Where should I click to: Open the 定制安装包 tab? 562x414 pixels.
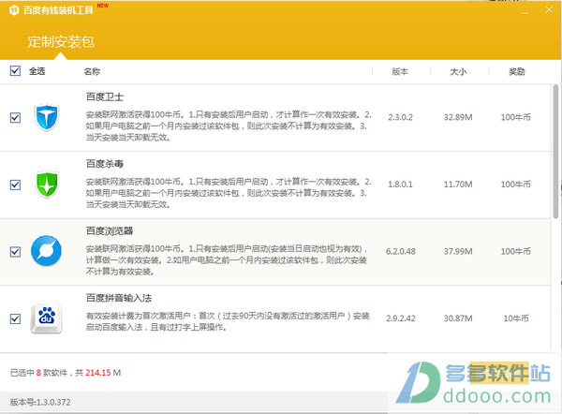pos(61,41)
